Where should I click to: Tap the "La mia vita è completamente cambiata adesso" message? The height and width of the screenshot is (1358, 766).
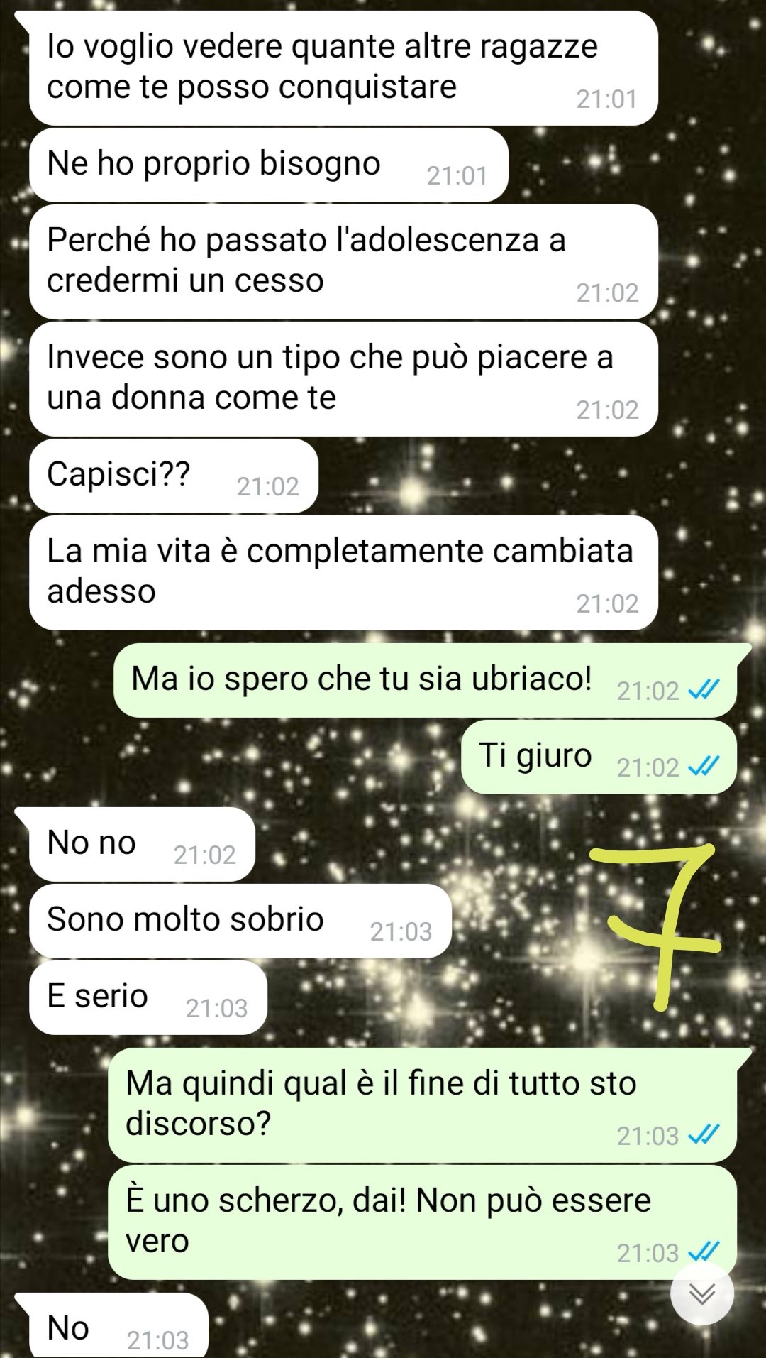[x=343, y=573]
